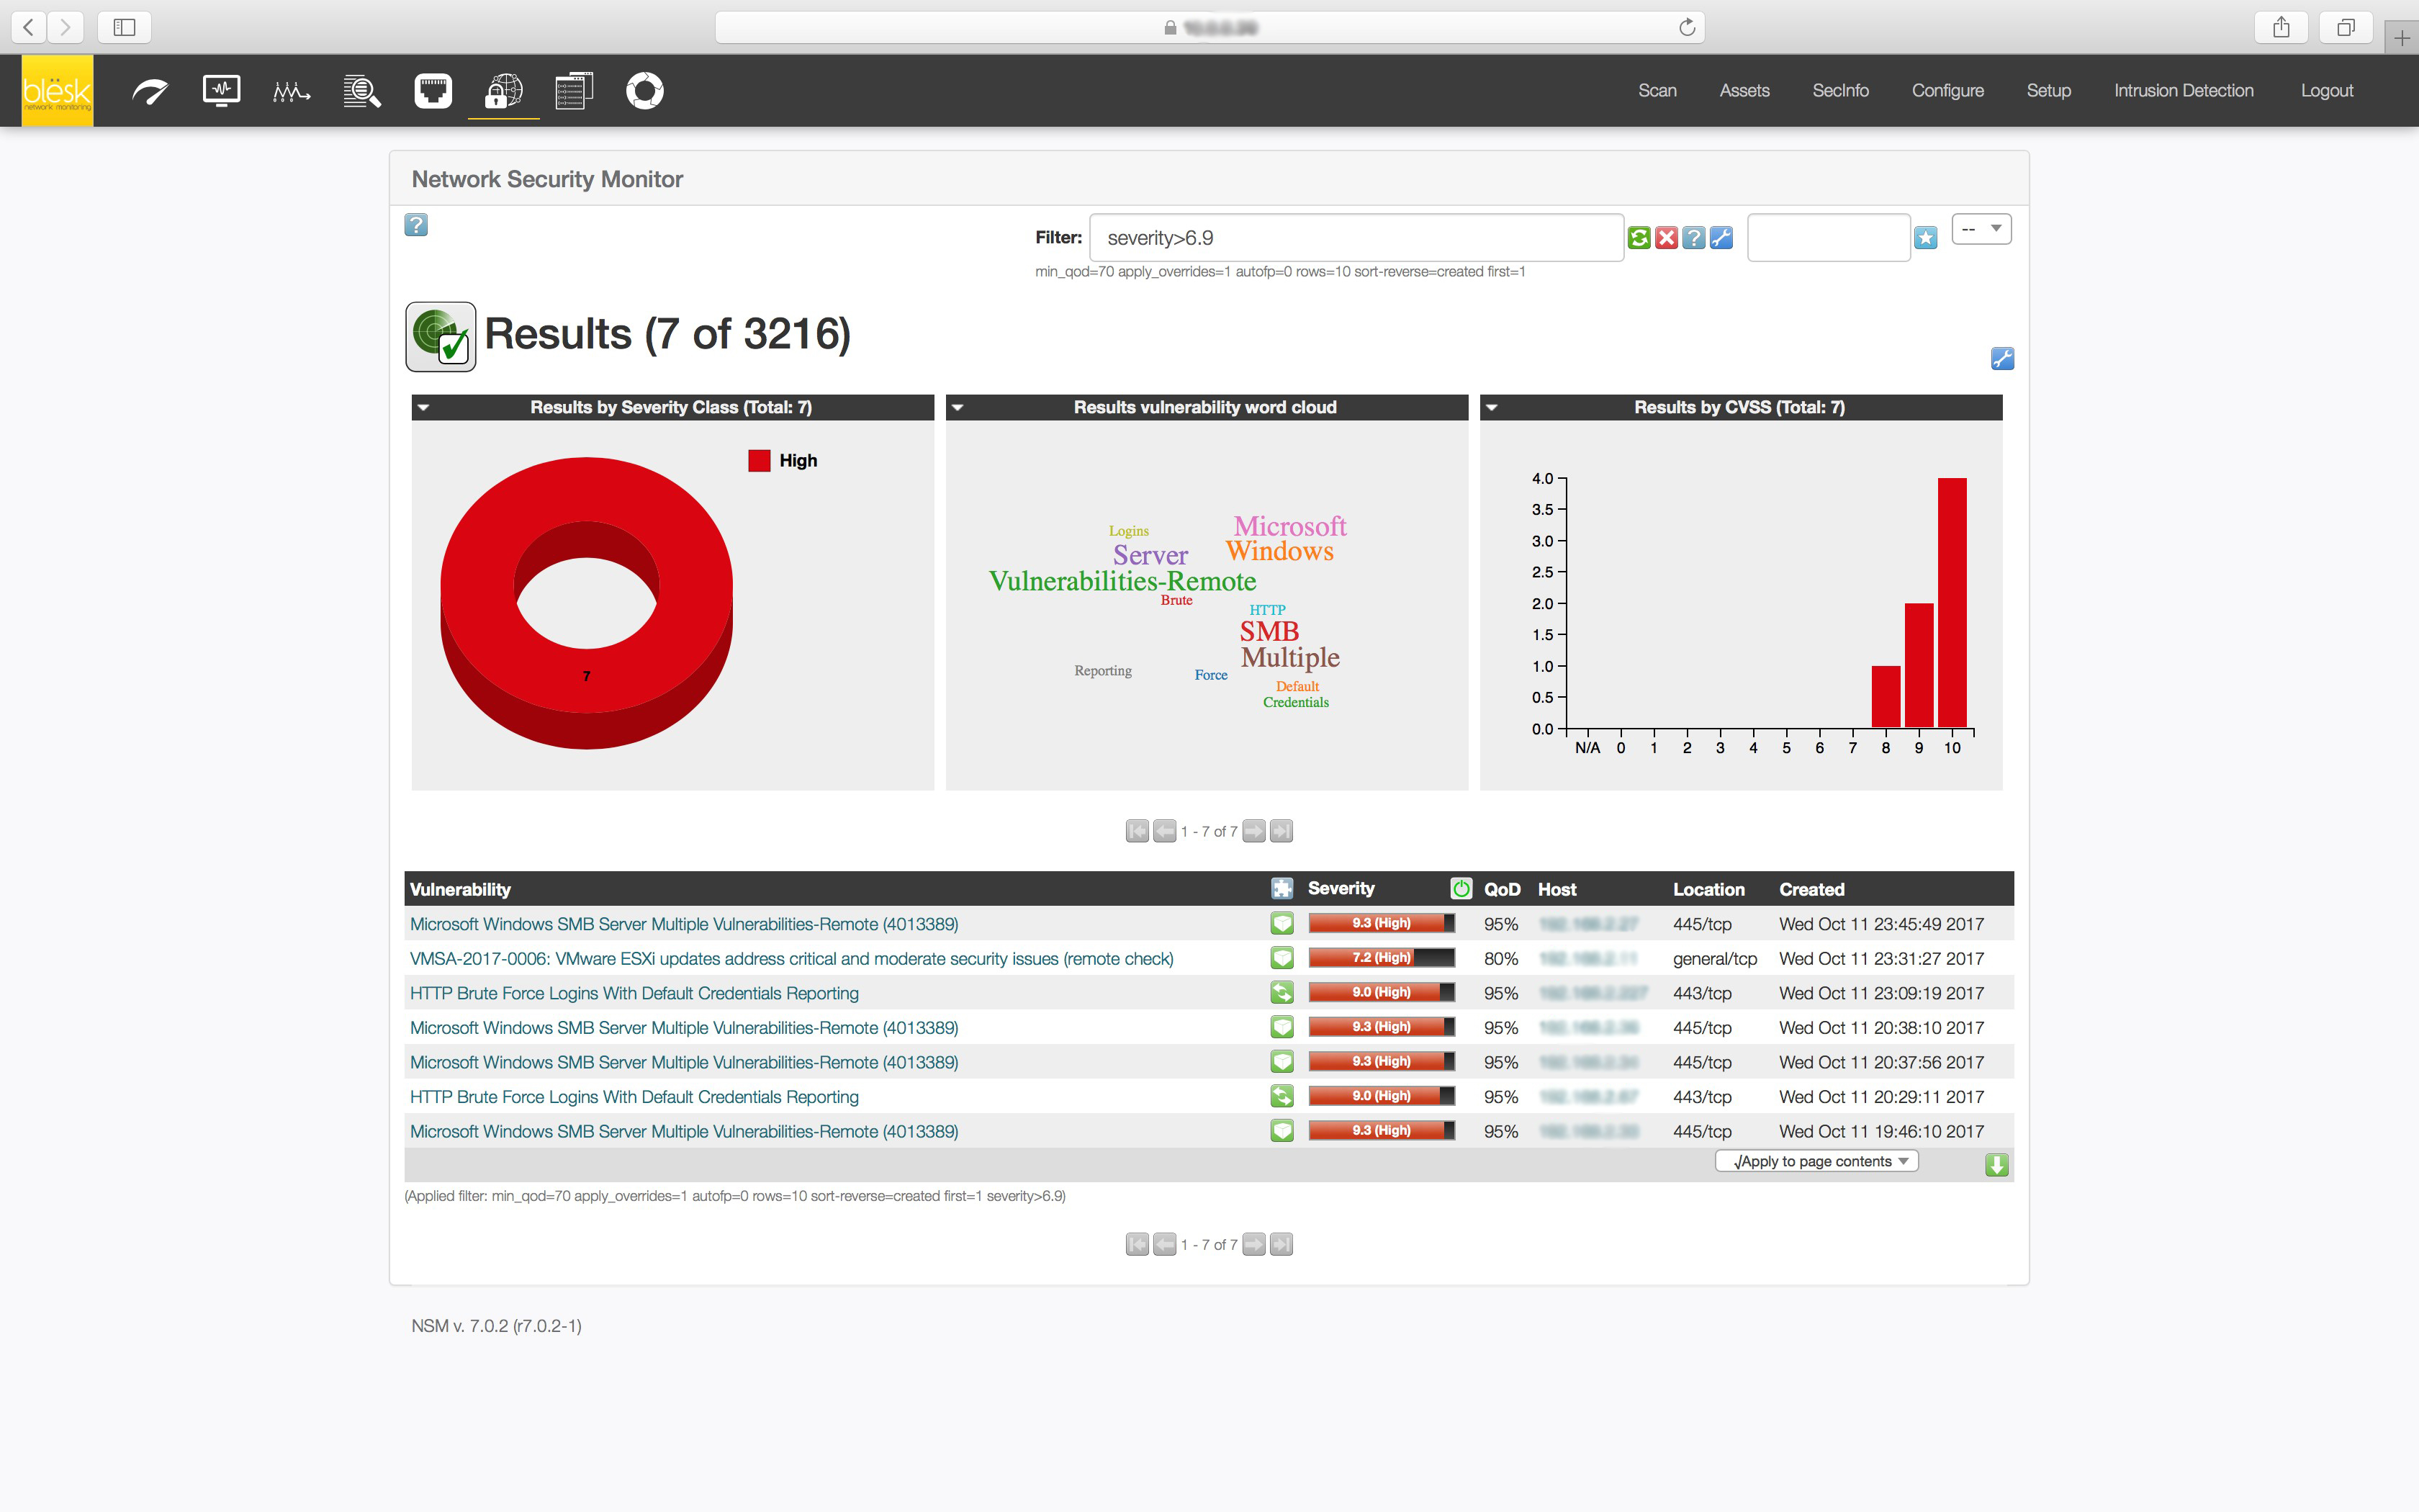Click the wrench edit filter icon
2419x1512 pixels.
click(1720, 237)
